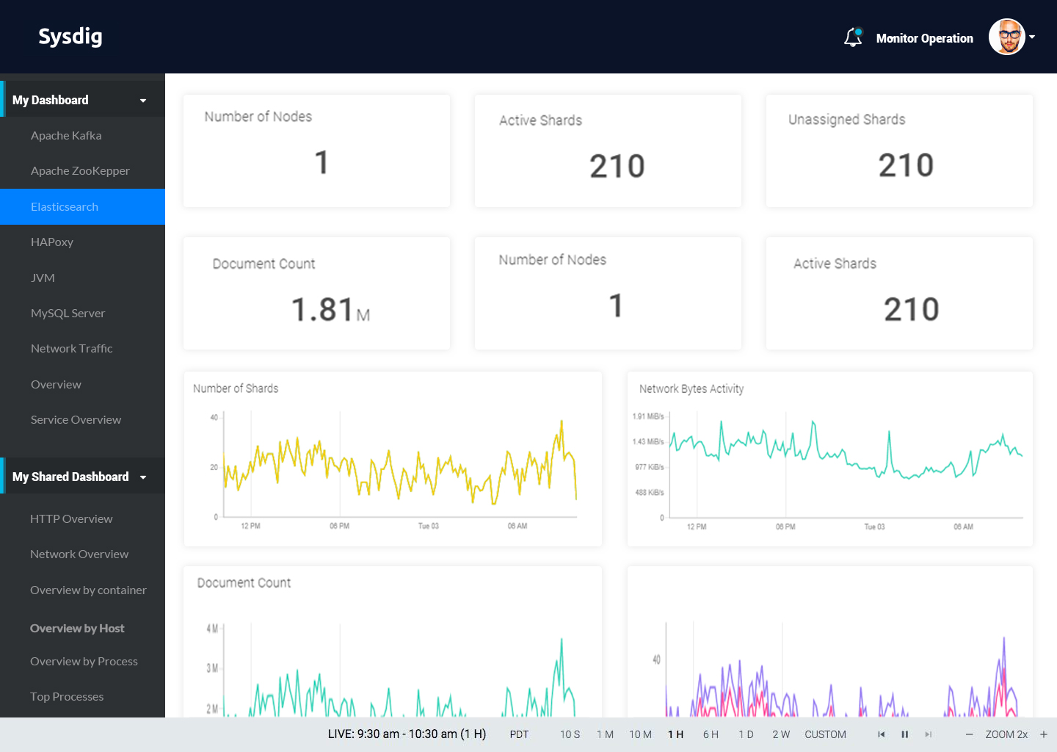The width and height of the screenshot is (1057, 752).
Task: Set time range to 1 D
Action: [746, 734]
